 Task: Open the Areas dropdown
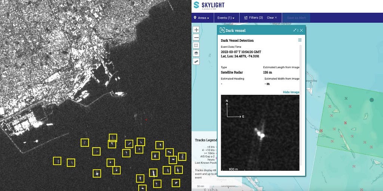[x=202, y=18]
